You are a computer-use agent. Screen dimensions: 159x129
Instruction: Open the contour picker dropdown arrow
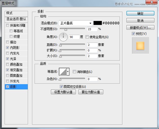[x=68, y=72]
